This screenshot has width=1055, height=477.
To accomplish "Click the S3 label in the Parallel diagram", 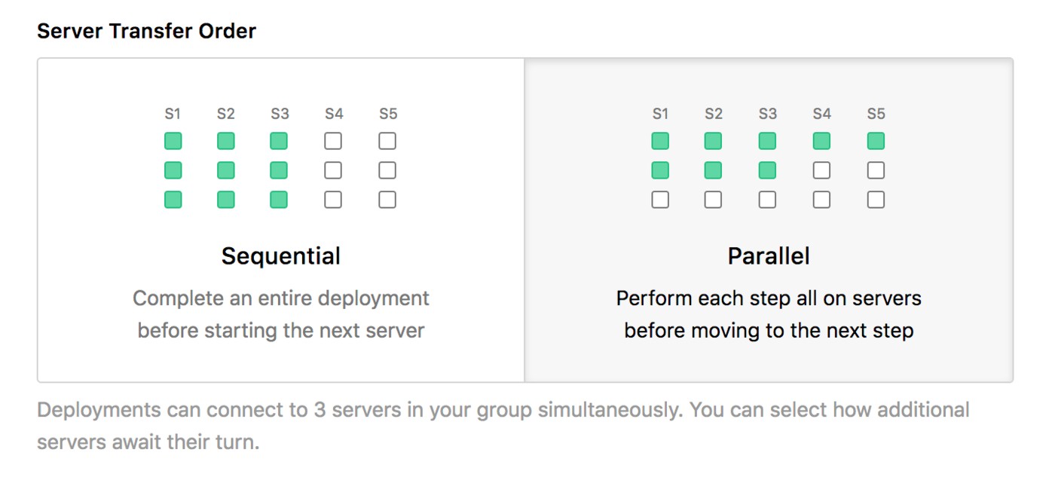I will 767,114.
